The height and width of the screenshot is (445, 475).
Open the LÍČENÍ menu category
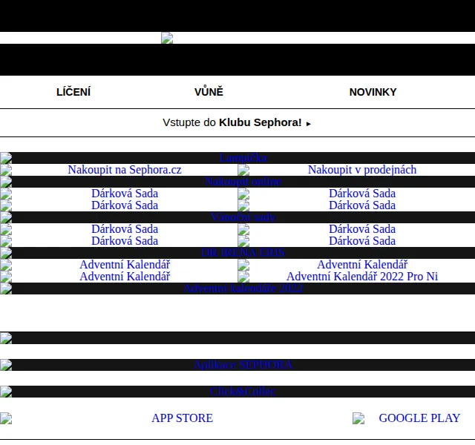tap(73, 92)
